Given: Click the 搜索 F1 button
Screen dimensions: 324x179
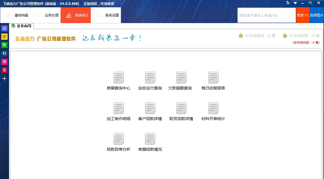Looking at the screenshot, I should click(303, 15).
